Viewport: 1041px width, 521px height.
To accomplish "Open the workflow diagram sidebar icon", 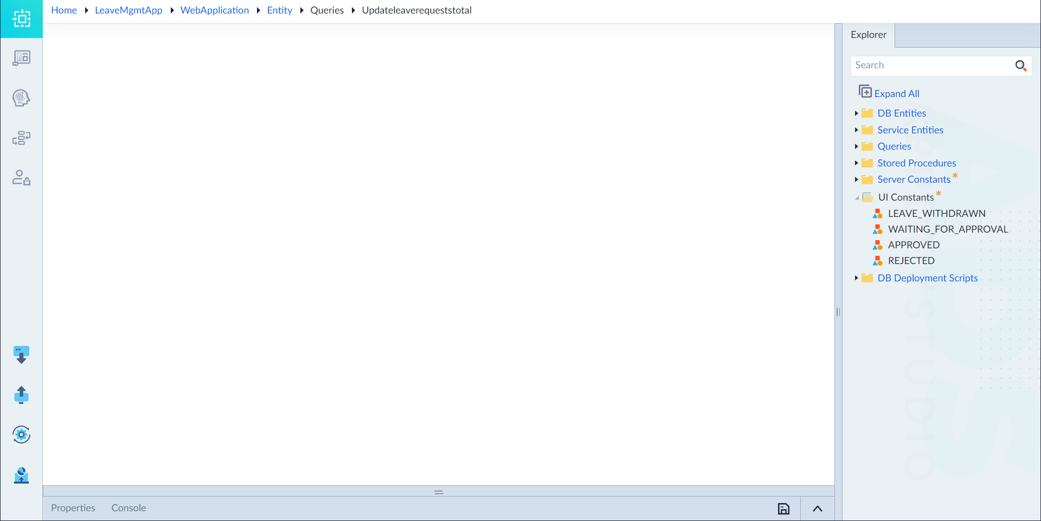I will [21, 138].
